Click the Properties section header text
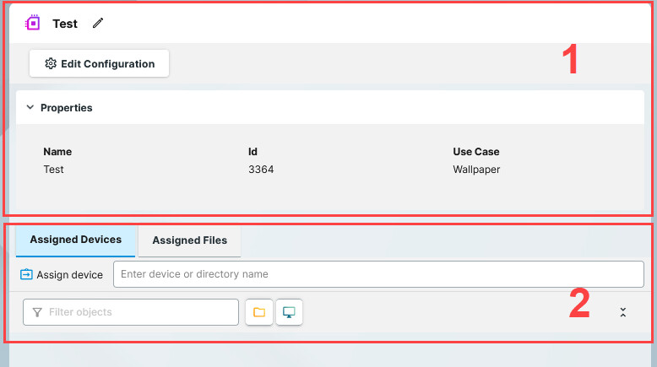Screen dimensions: 657x367 pyautogui.click(x=67, y=108)
